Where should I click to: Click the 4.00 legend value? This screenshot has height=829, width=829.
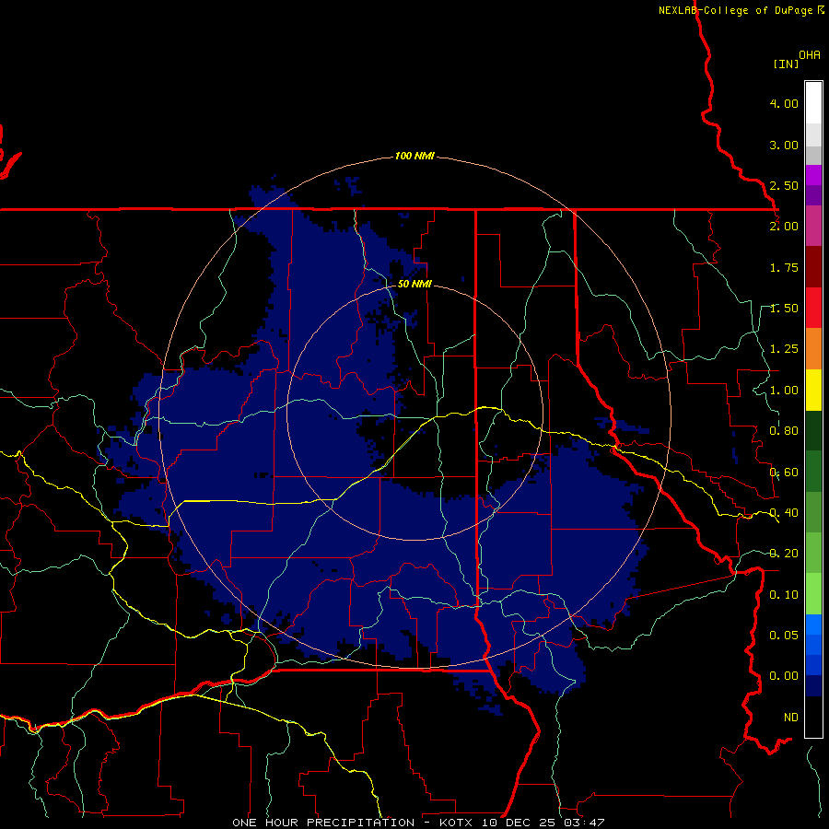pyautogui.click(x=784, y=103)
